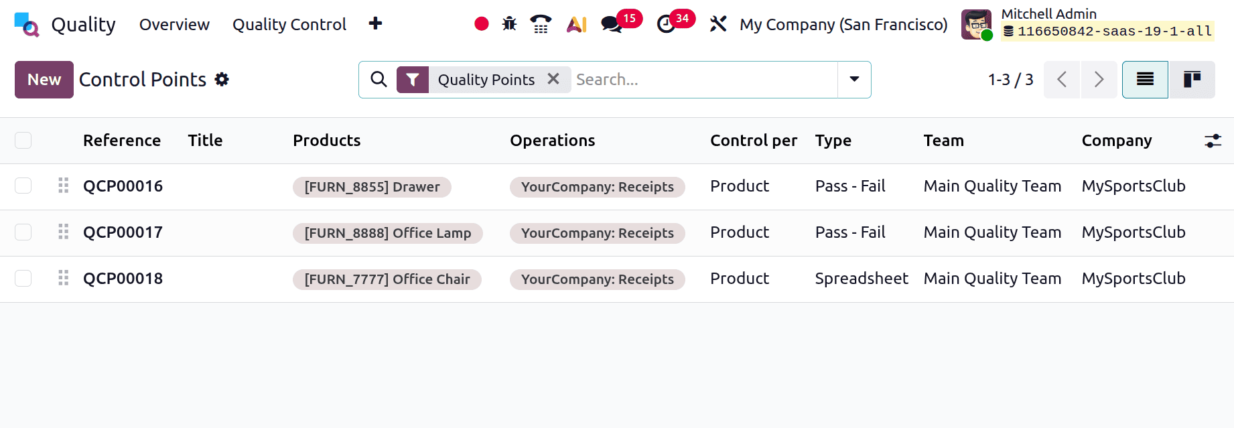
Task: Open record QCP00017
Action: pyautogui.click(x=123, y=232)
